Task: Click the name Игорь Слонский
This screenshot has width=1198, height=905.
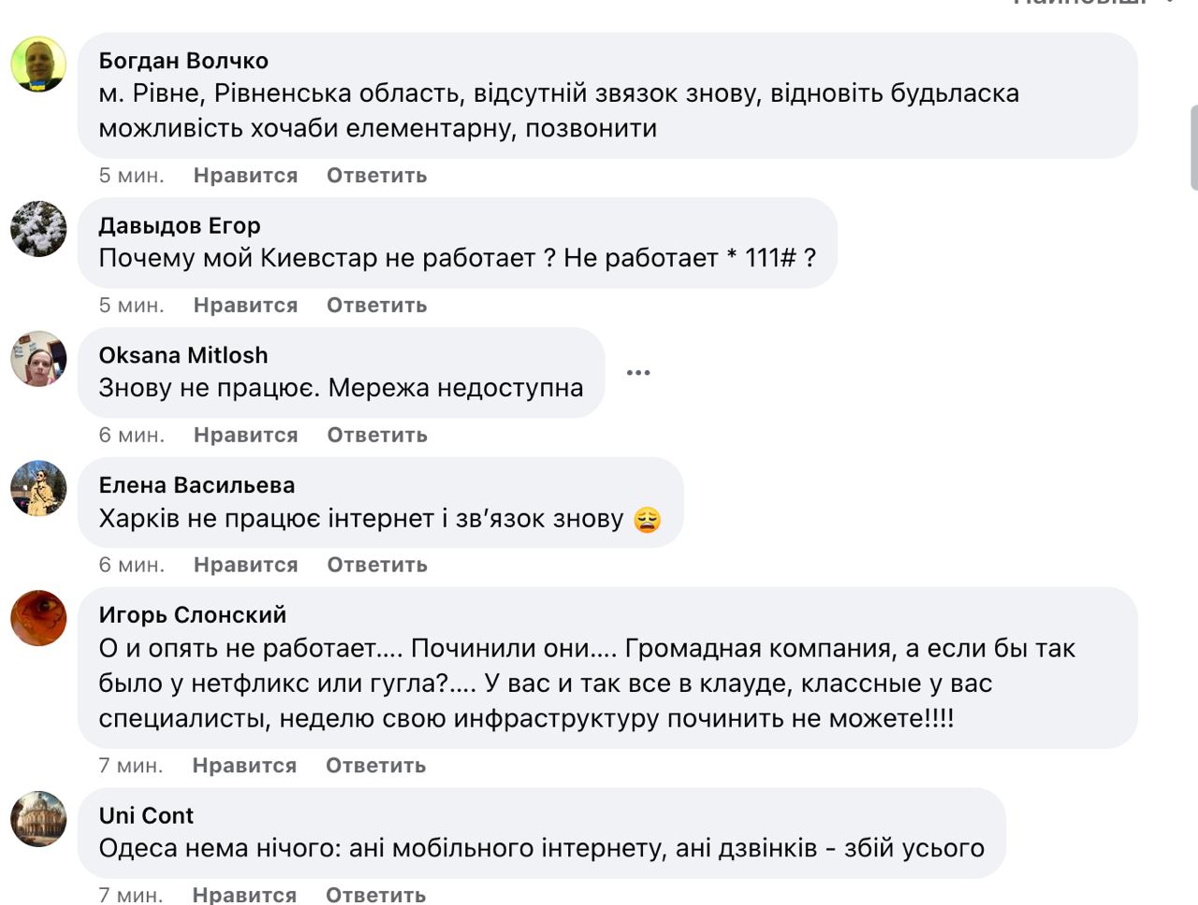Action: pyautogui.click(x=193, y=615)
